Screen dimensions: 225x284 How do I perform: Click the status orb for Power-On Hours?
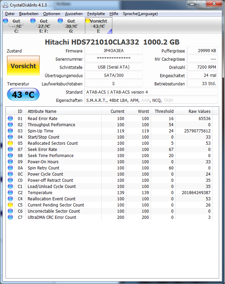(x=10, y=162)
